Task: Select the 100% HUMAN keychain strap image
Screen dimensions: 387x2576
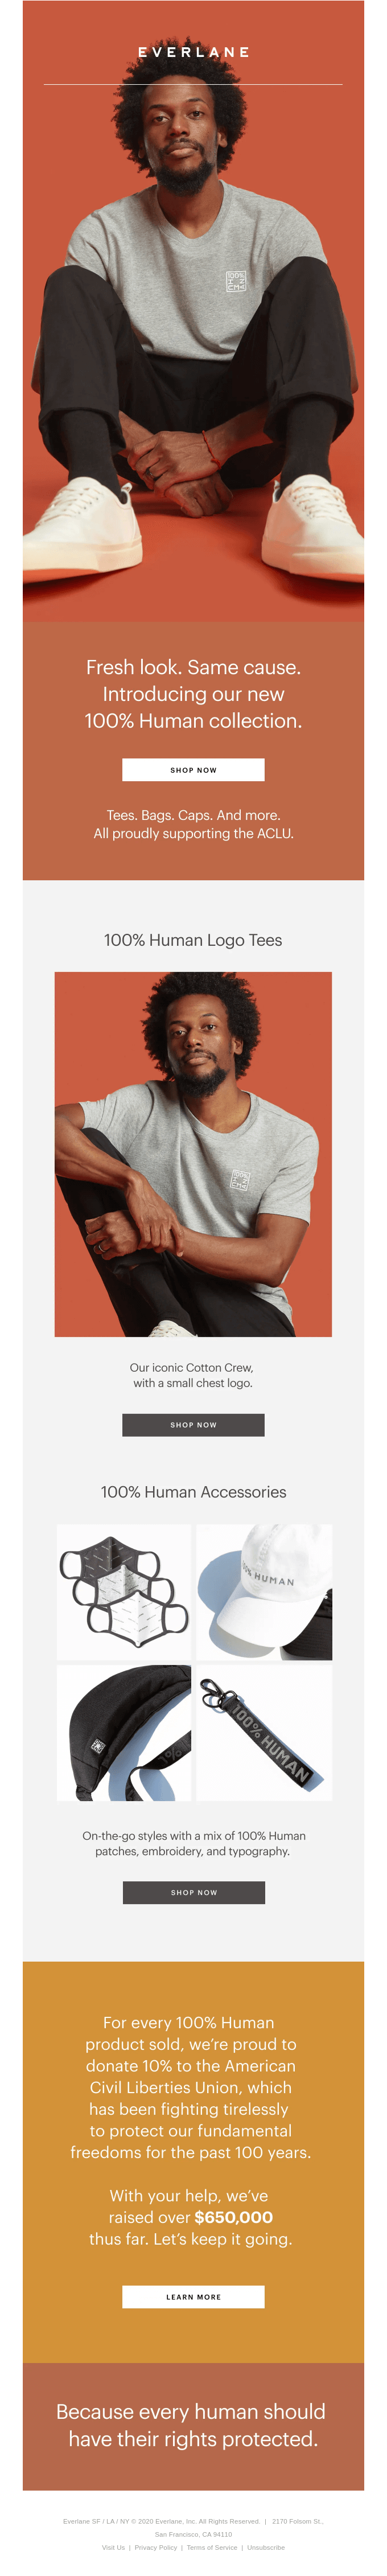Action: point(264,1733)
